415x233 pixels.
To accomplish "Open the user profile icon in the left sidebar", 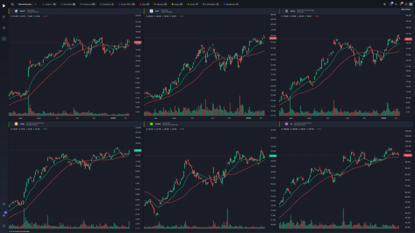I will coord(4,215).
